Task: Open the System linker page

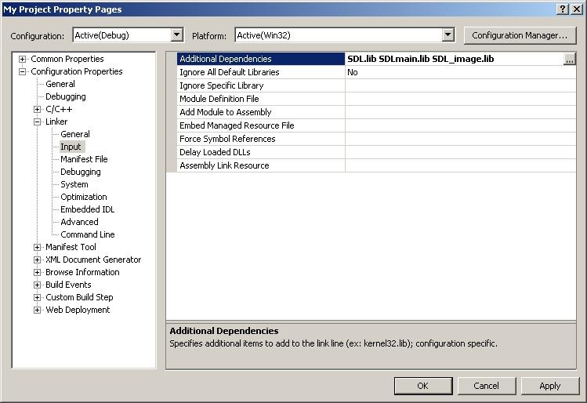Action: (x=74, y=184)
